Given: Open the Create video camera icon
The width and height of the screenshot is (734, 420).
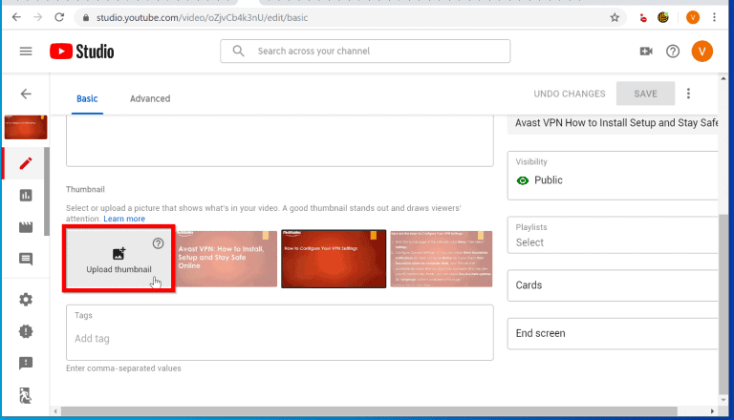Looking at the screenshot, I should click(x=646, y=51).
